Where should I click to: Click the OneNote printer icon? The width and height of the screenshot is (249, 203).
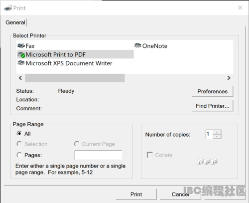137,45
